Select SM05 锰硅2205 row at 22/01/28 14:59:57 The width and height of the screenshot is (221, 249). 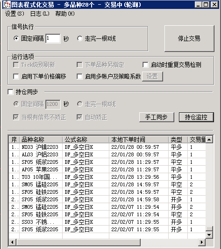(x=107, y=184)
